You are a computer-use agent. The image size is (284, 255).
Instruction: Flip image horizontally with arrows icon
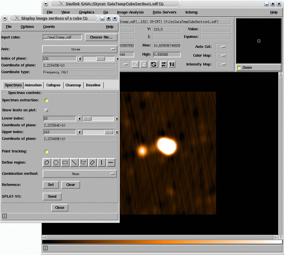point(163,64)
